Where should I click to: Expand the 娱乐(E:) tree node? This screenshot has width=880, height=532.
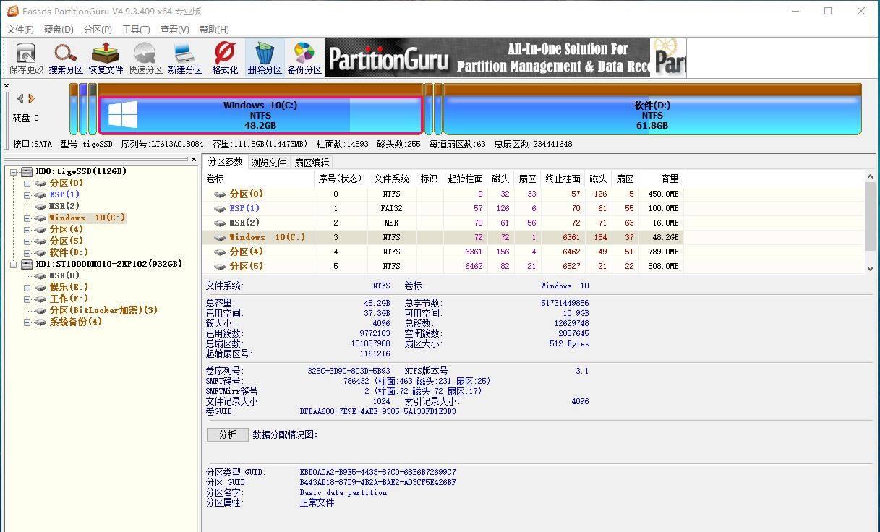pos(27,287)
